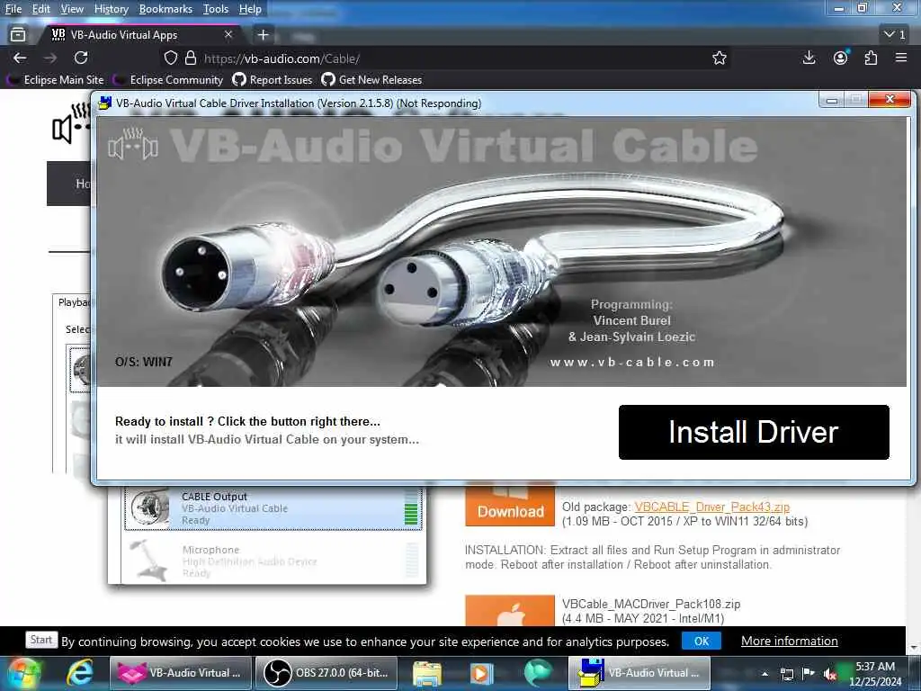Open File Explorer folder on taskbar
This screenshot has width=921, height=691.
pos(427,674)
